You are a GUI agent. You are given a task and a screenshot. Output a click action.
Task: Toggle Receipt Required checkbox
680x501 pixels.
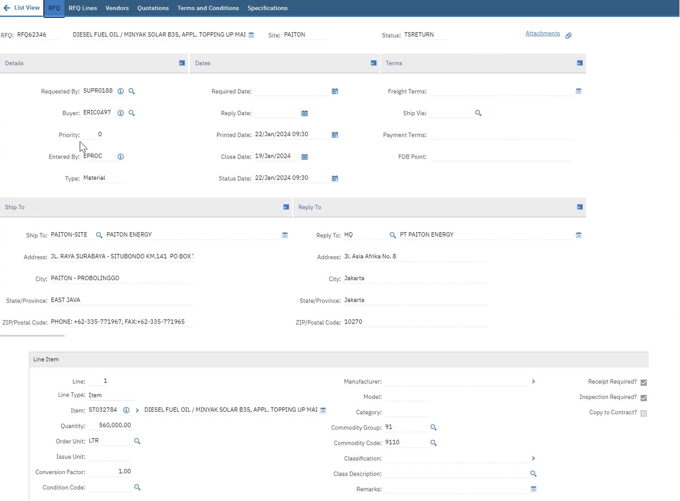(644, 382)
